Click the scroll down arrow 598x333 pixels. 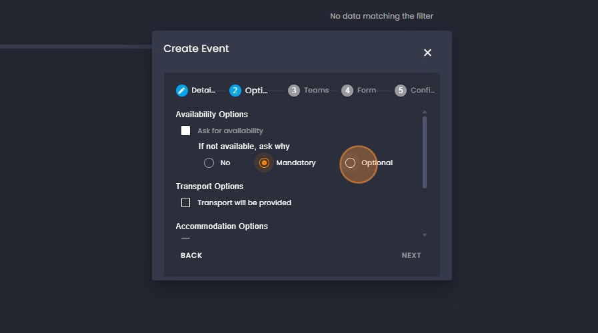(425, 235)
